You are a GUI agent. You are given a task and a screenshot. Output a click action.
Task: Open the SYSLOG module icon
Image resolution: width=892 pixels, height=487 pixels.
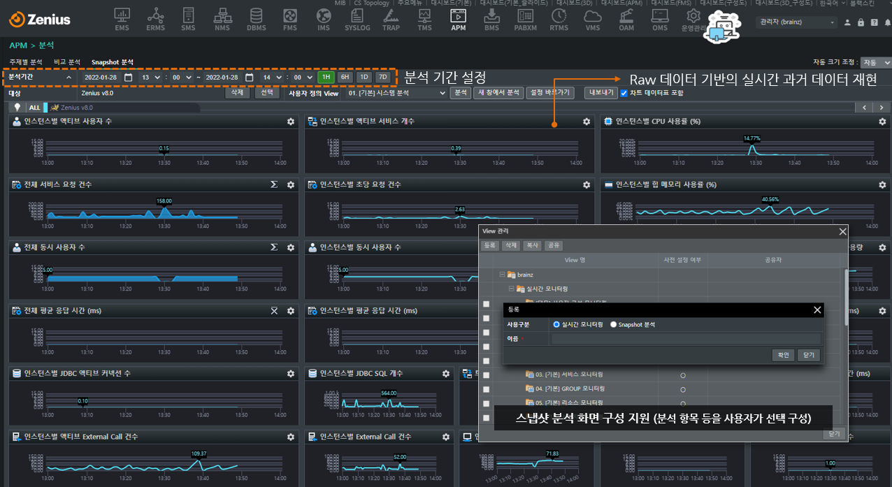click(x=357, y=19)
